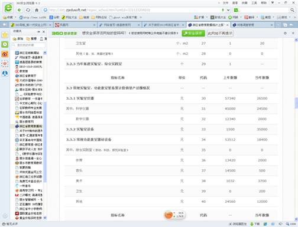Reload the page with the refresh icon
Screen dimensions: 298x227
coord(28,10)
